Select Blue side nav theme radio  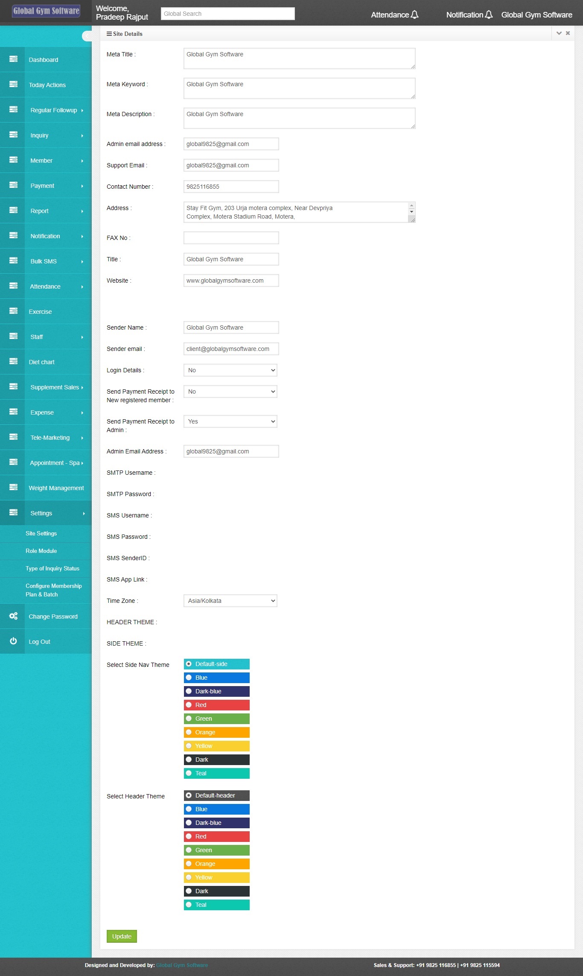(189, 678)
